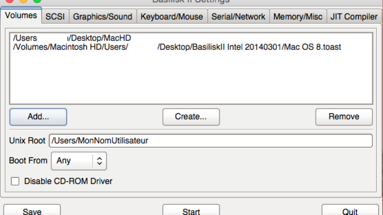Go to the Keyboard/Mouse tab
Viewport: 383px width, 215px height.
[x=171, y=17]
